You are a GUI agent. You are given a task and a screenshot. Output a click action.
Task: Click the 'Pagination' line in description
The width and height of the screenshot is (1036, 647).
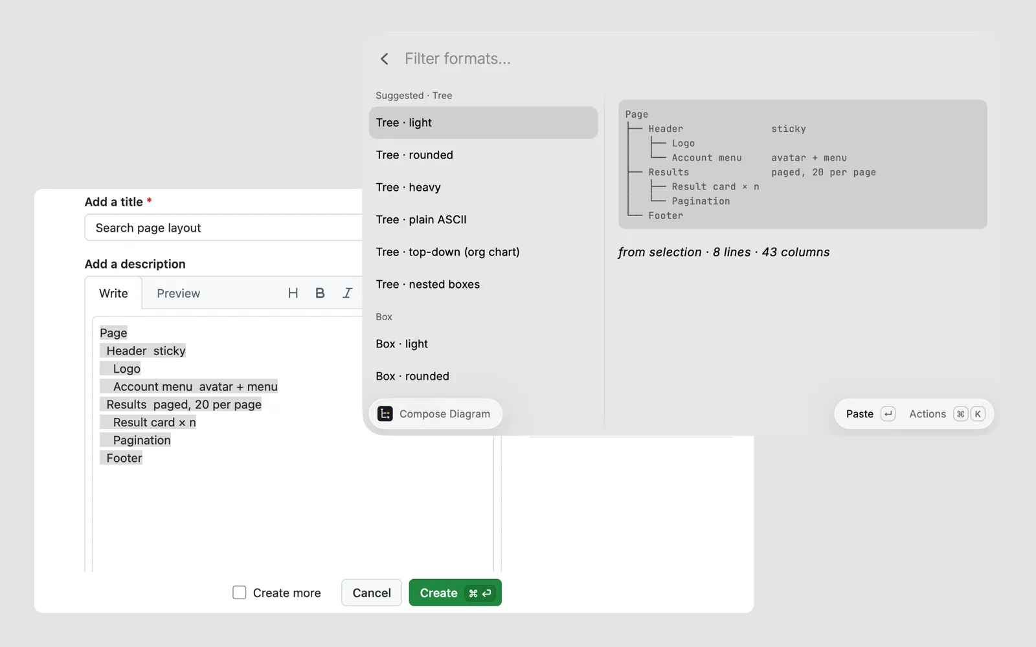point(135,441)
